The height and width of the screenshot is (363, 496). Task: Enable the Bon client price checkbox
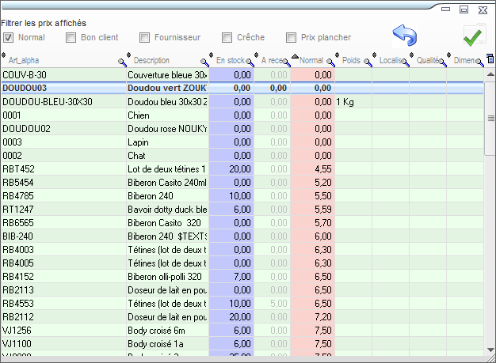coord(71,37)
